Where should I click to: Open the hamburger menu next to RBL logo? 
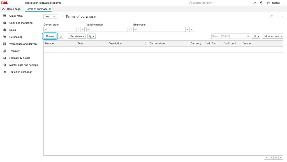pyautogui.click(x=12, y=3)
